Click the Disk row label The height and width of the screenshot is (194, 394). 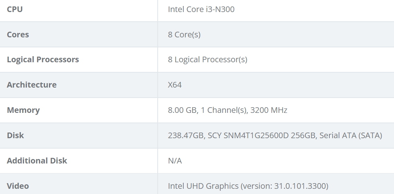[15, 135]
